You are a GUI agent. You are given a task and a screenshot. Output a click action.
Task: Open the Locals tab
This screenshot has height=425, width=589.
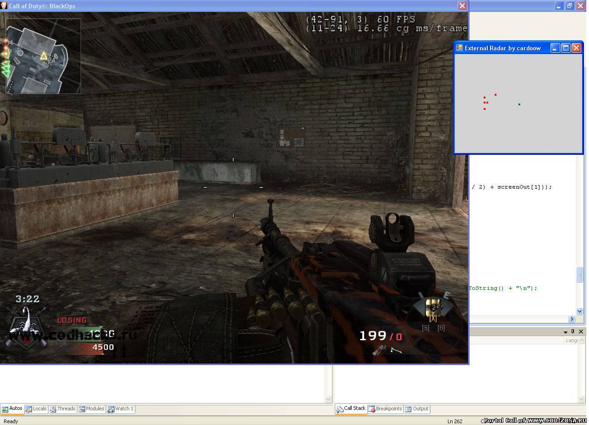36,409
